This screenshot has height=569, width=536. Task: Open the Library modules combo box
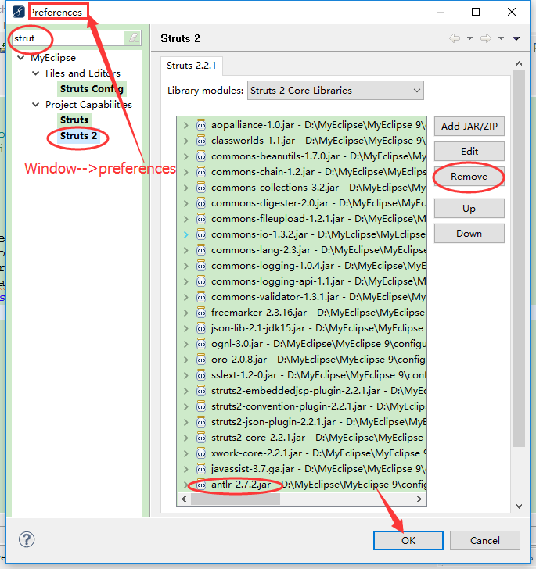pos(336,91)
